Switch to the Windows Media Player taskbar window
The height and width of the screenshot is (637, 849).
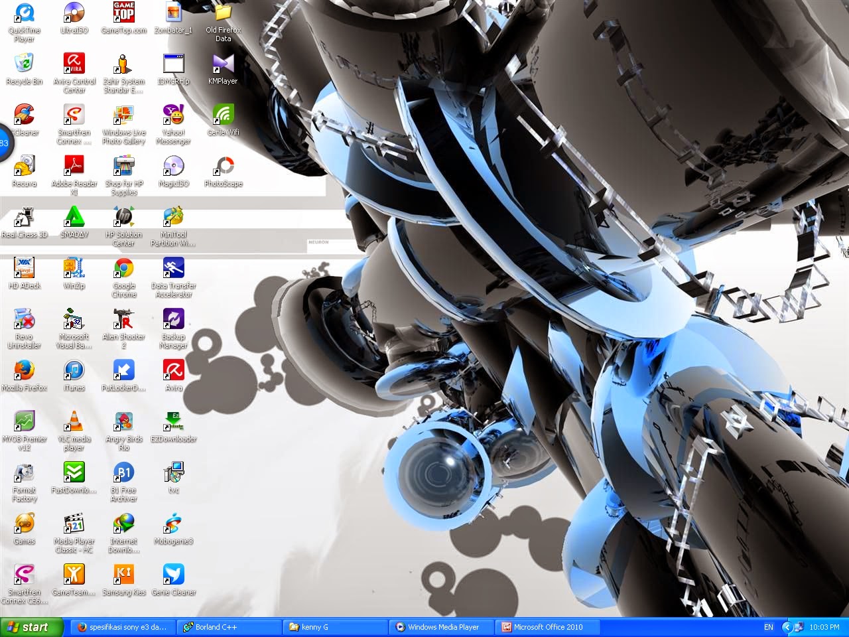point(441,626)
